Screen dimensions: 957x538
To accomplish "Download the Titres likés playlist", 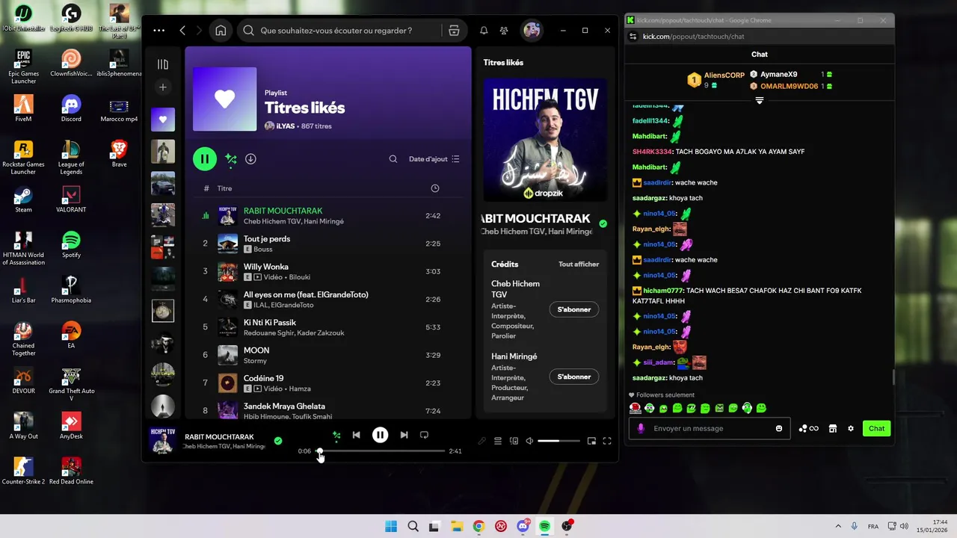I will tap(250, 159).
